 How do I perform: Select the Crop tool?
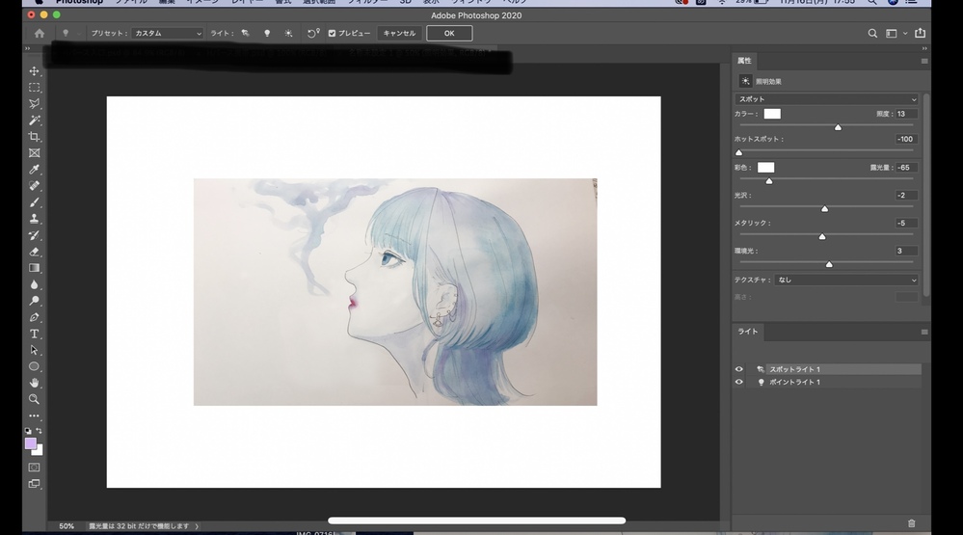tap(35, 137)
